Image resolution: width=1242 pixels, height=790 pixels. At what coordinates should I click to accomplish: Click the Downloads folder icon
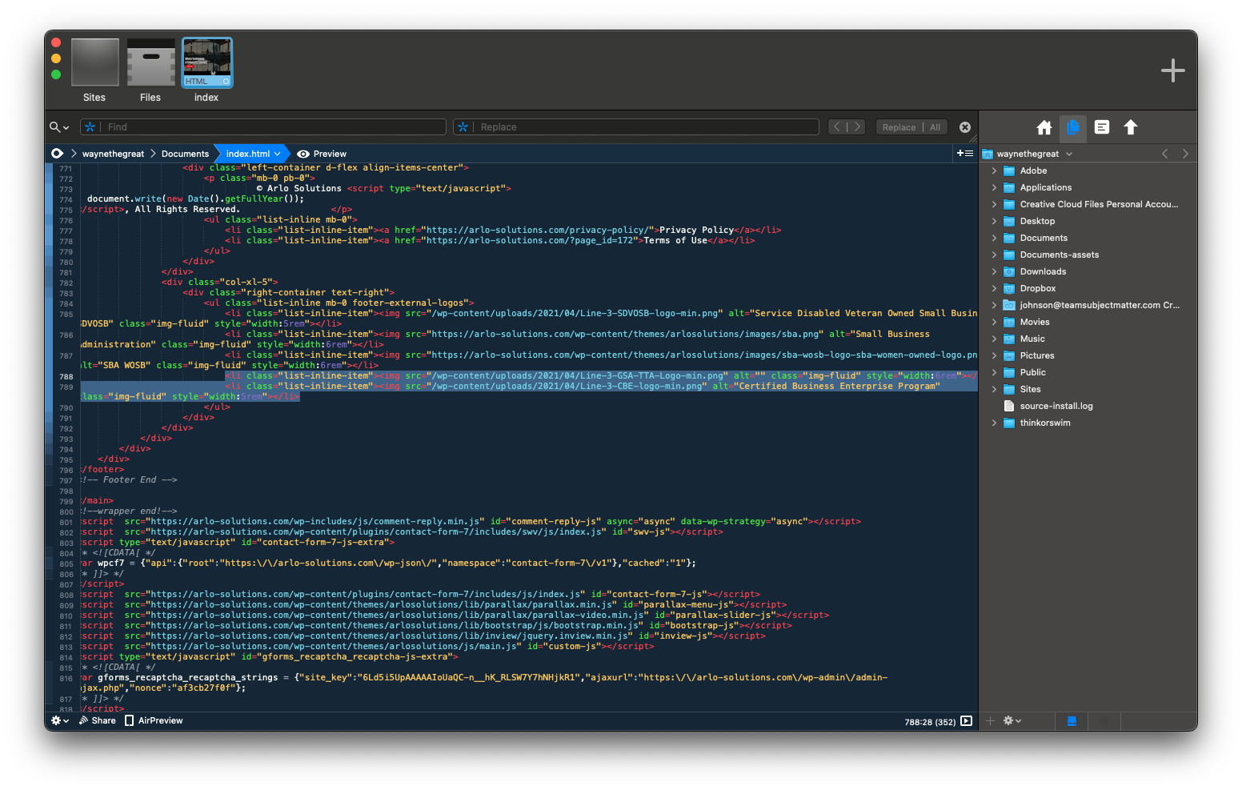(1009, 271)
